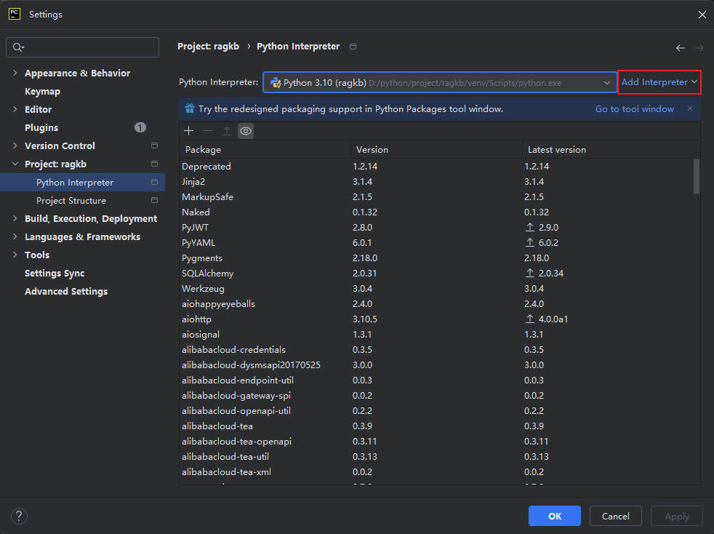This screenshot has height=534, width=714.
Task: Open Plugins settings
Action: click(x=41, y=127)
